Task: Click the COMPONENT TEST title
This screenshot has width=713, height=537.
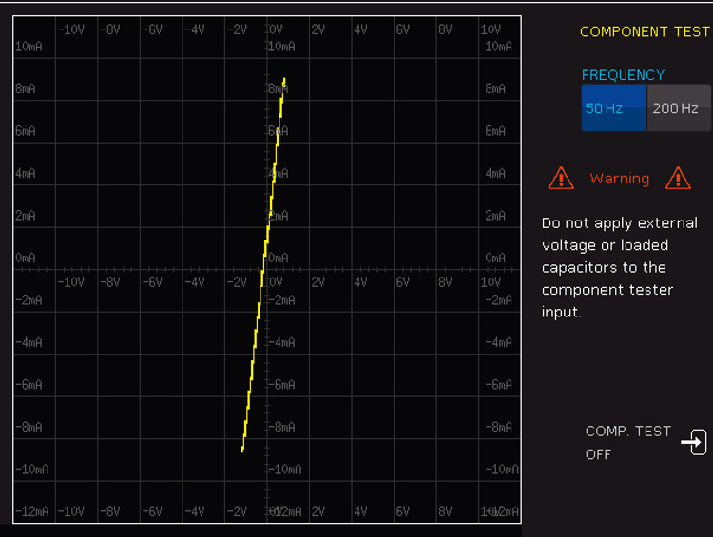Action: (x=645, y=31)
